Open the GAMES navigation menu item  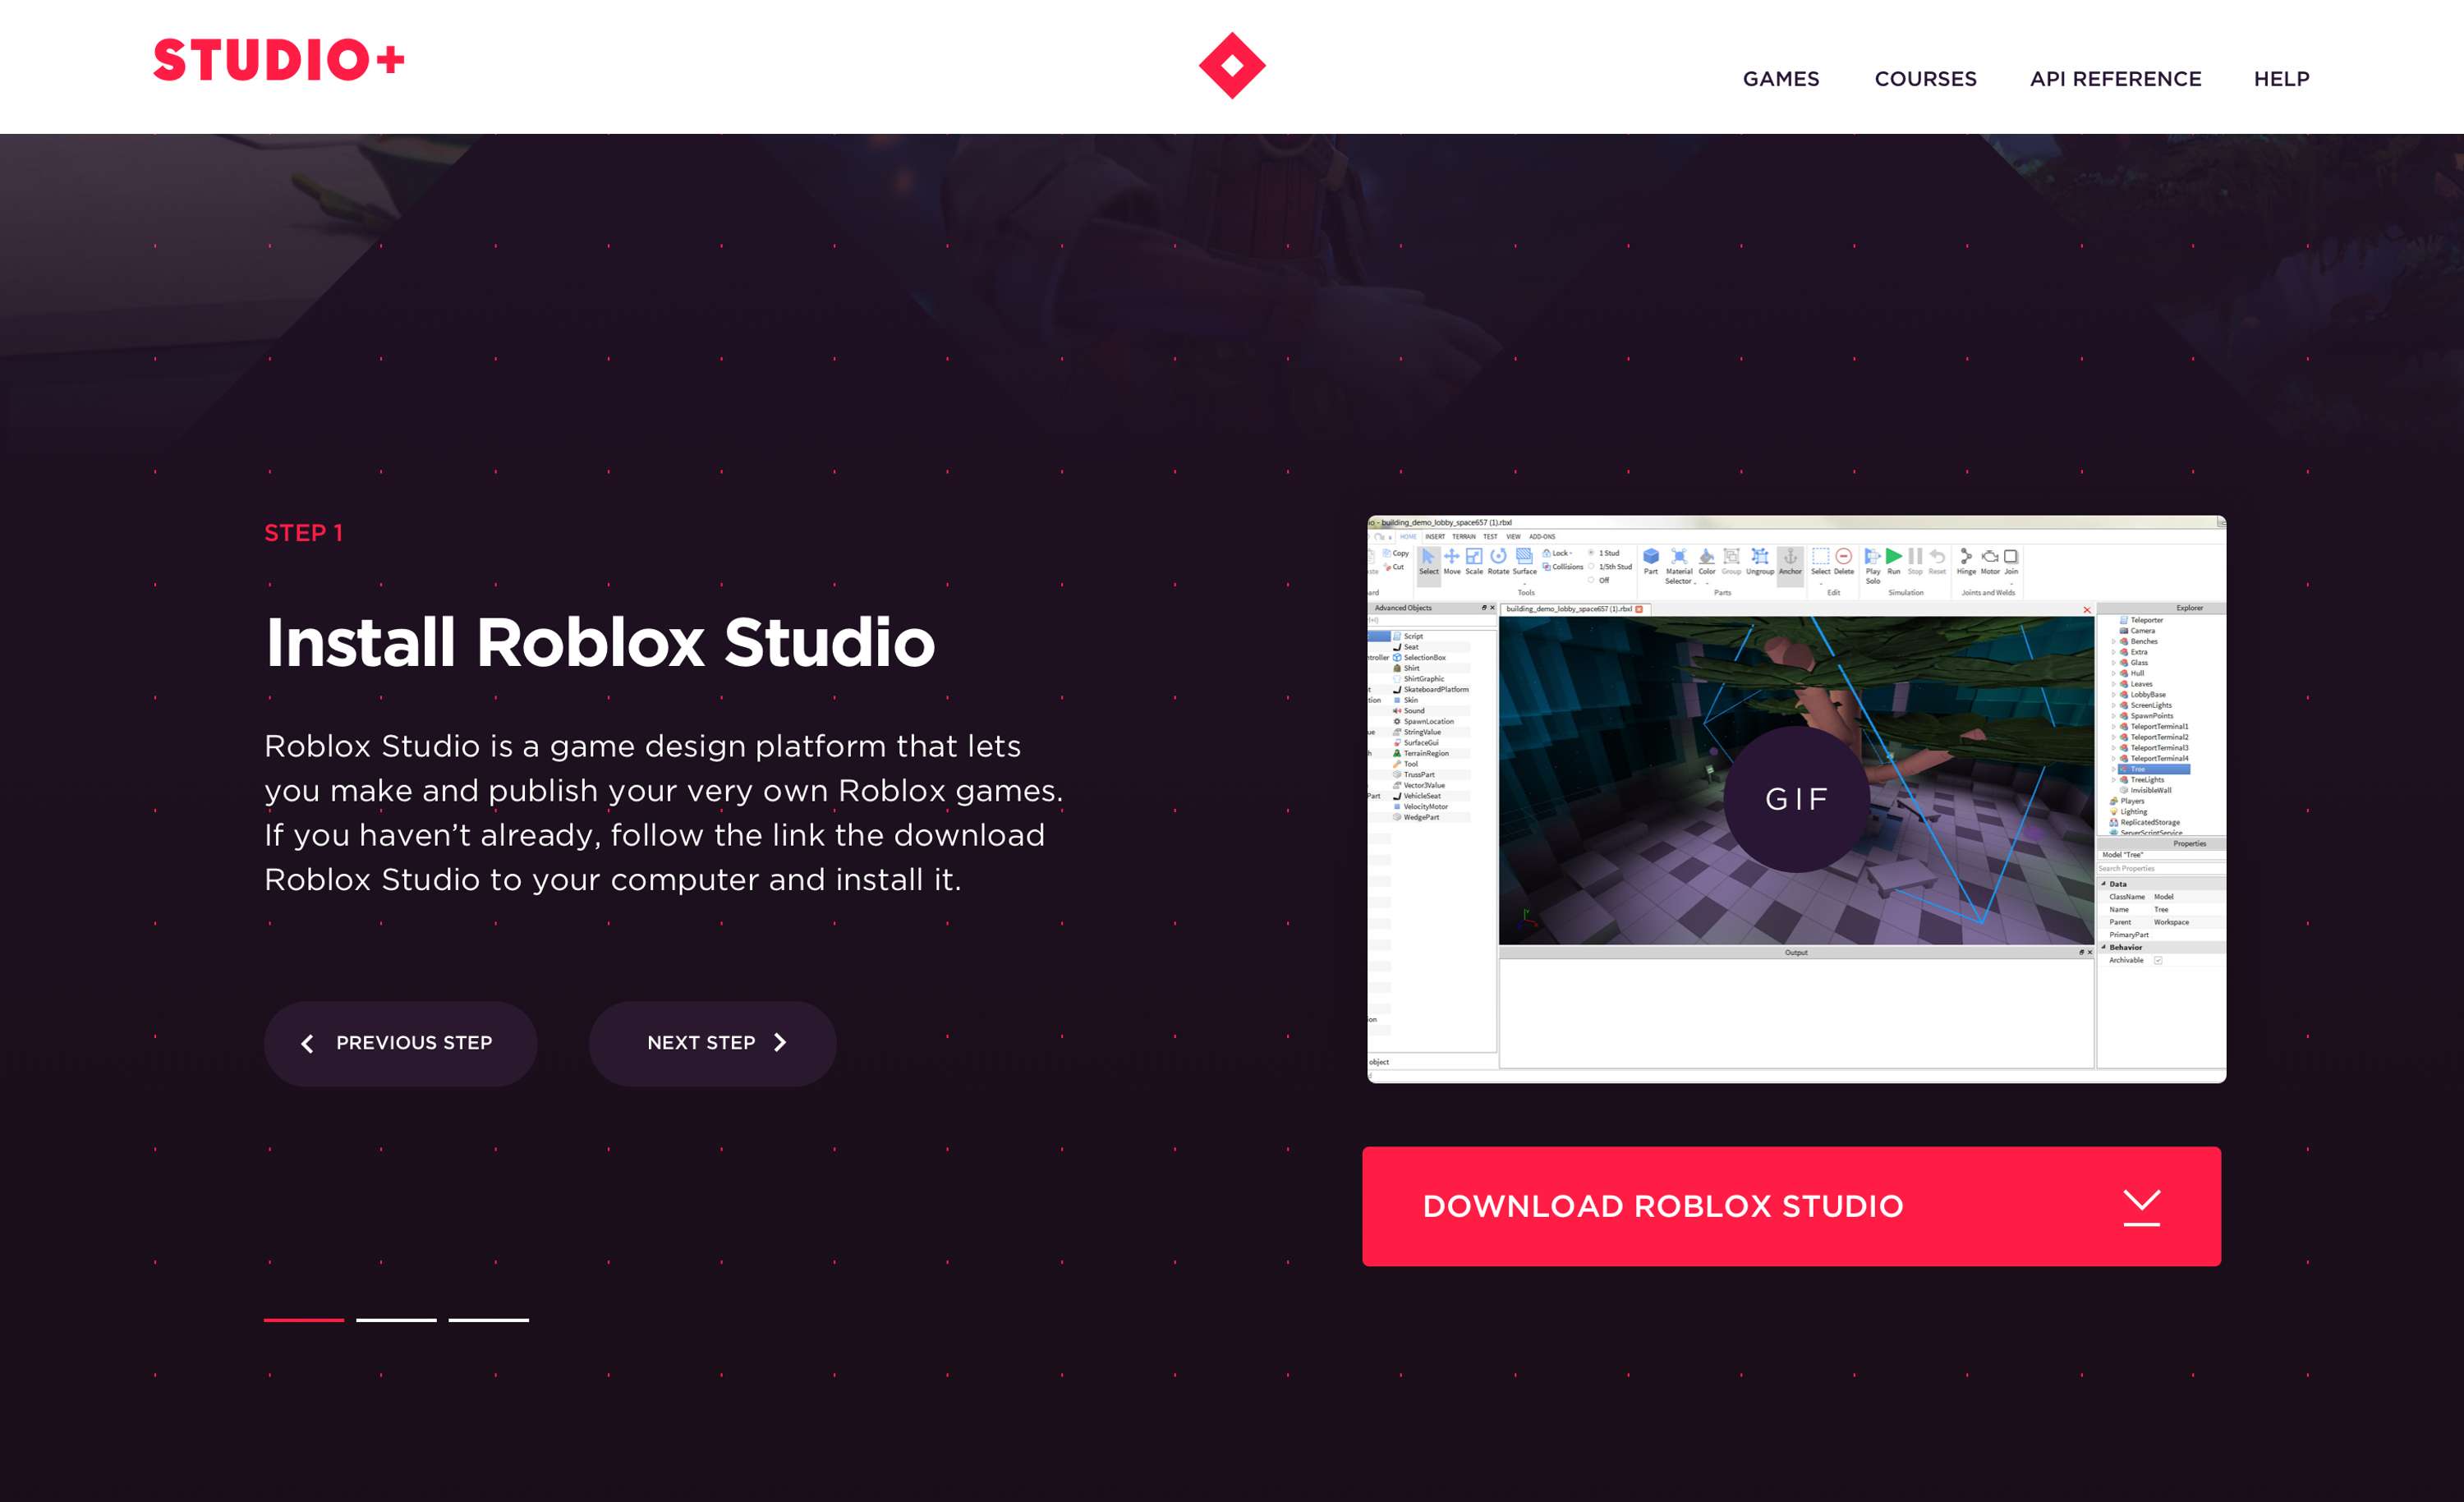point(1777,79)
